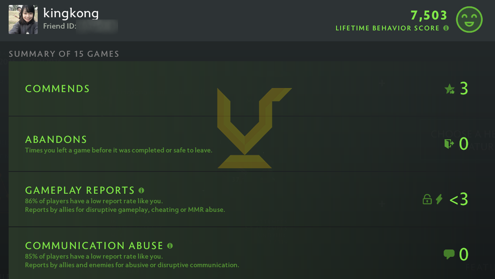Click the Gameplay Reports info icon
Screen dimensions: 495x279
point(142,190)
